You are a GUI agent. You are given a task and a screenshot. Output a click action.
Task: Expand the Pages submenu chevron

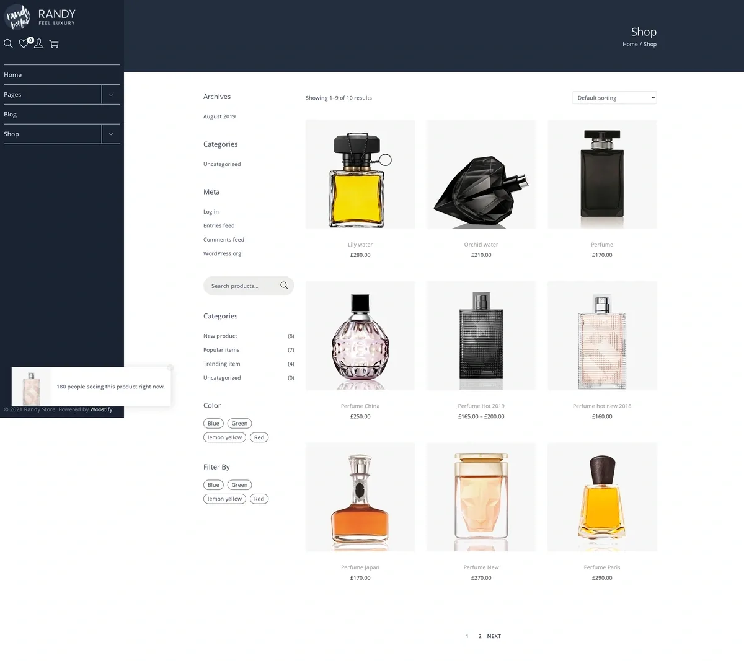pyautogui.click(x=111, y=95)
